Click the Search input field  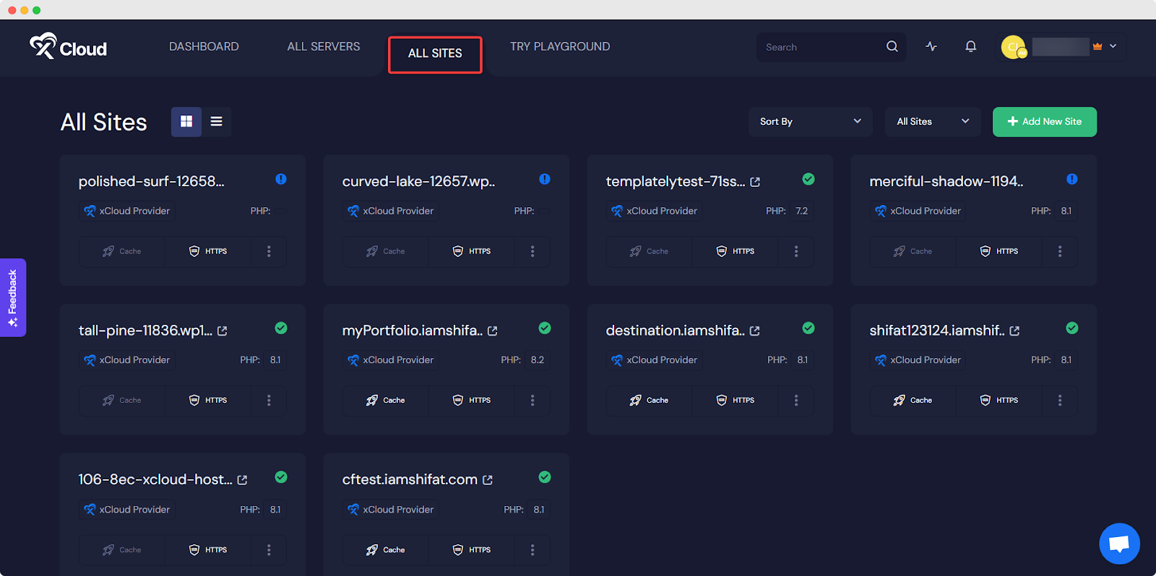click(x=820, y=47)
